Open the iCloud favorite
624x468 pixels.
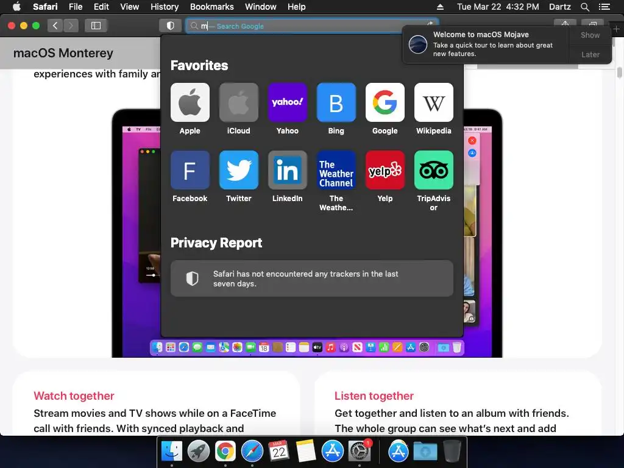coord(238,102)
